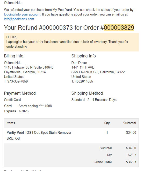The height and width of the screenshot is (171, 151).
Task: Click the Shipping Info heading
Action: 83,56
